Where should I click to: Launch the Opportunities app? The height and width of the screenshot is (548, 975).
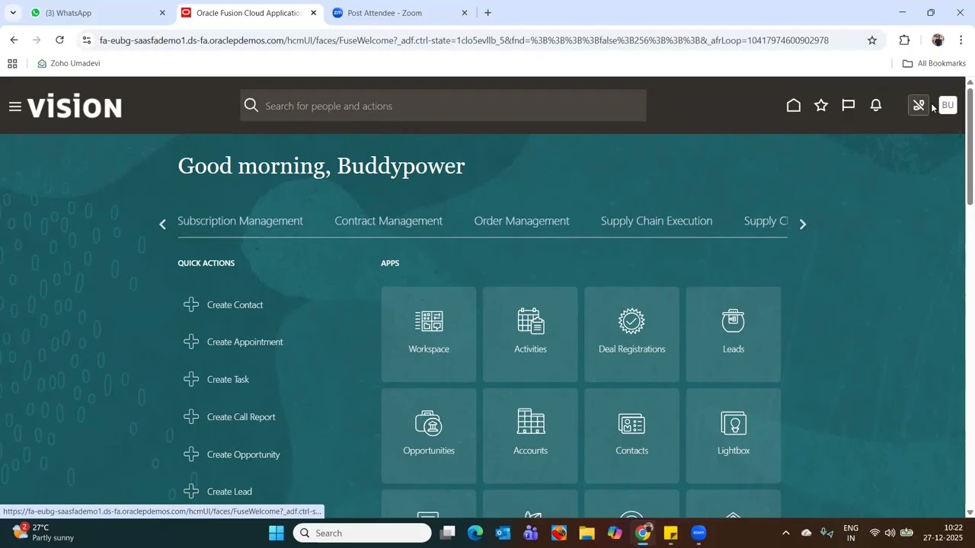(429, 436)
